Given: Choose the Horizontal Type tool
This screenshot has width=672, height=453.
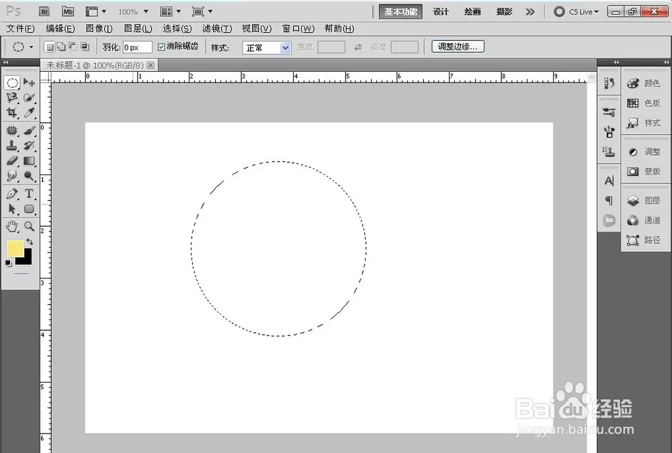Looking at the screenshot, I should (x=29, y=193).
